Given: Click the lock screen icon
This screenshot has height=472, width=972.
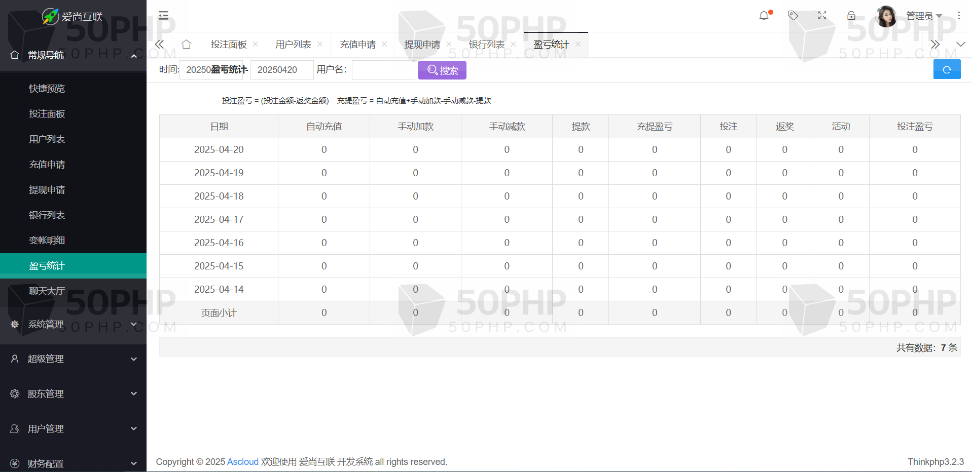Looking at the screenshot, I should point(851,16).
